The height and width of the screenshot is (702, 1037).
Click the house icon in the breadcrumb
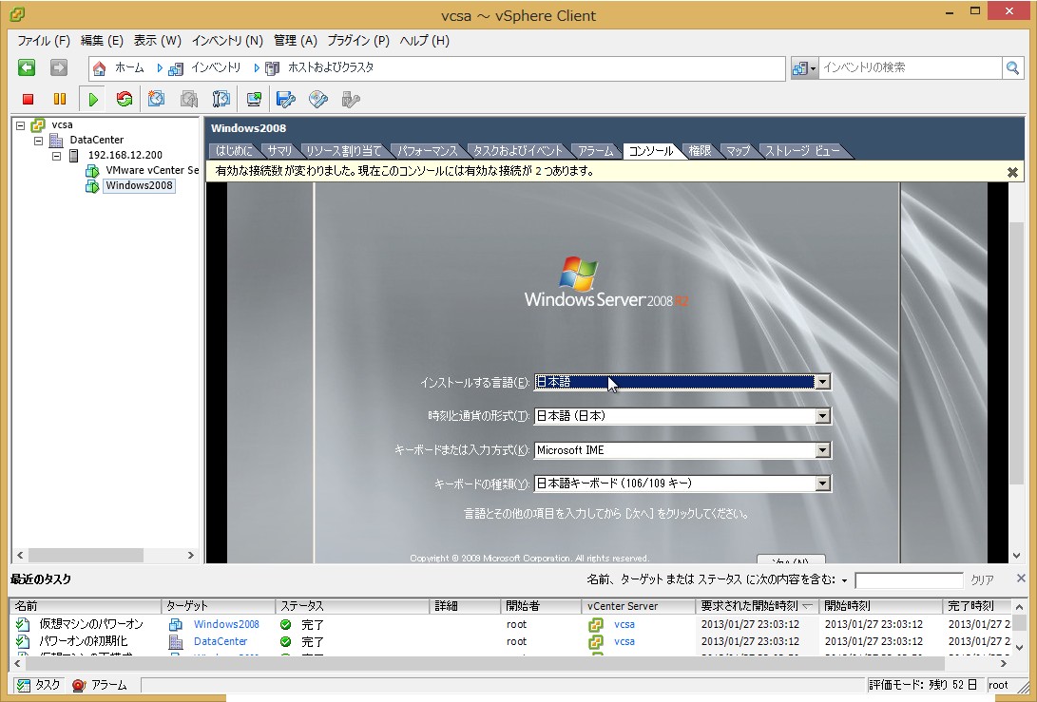coord(99,68)
